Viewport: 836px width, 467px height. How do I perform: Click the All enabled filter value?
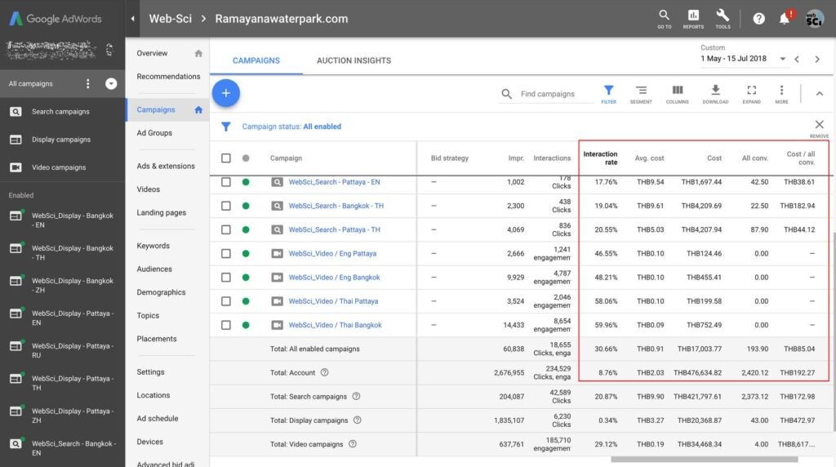click(322, 127)
